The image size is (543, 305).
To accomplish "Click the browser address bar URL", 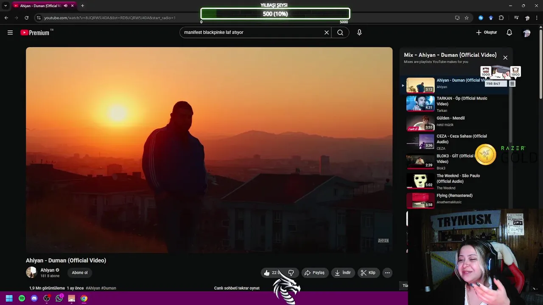I will pos(109,18).
